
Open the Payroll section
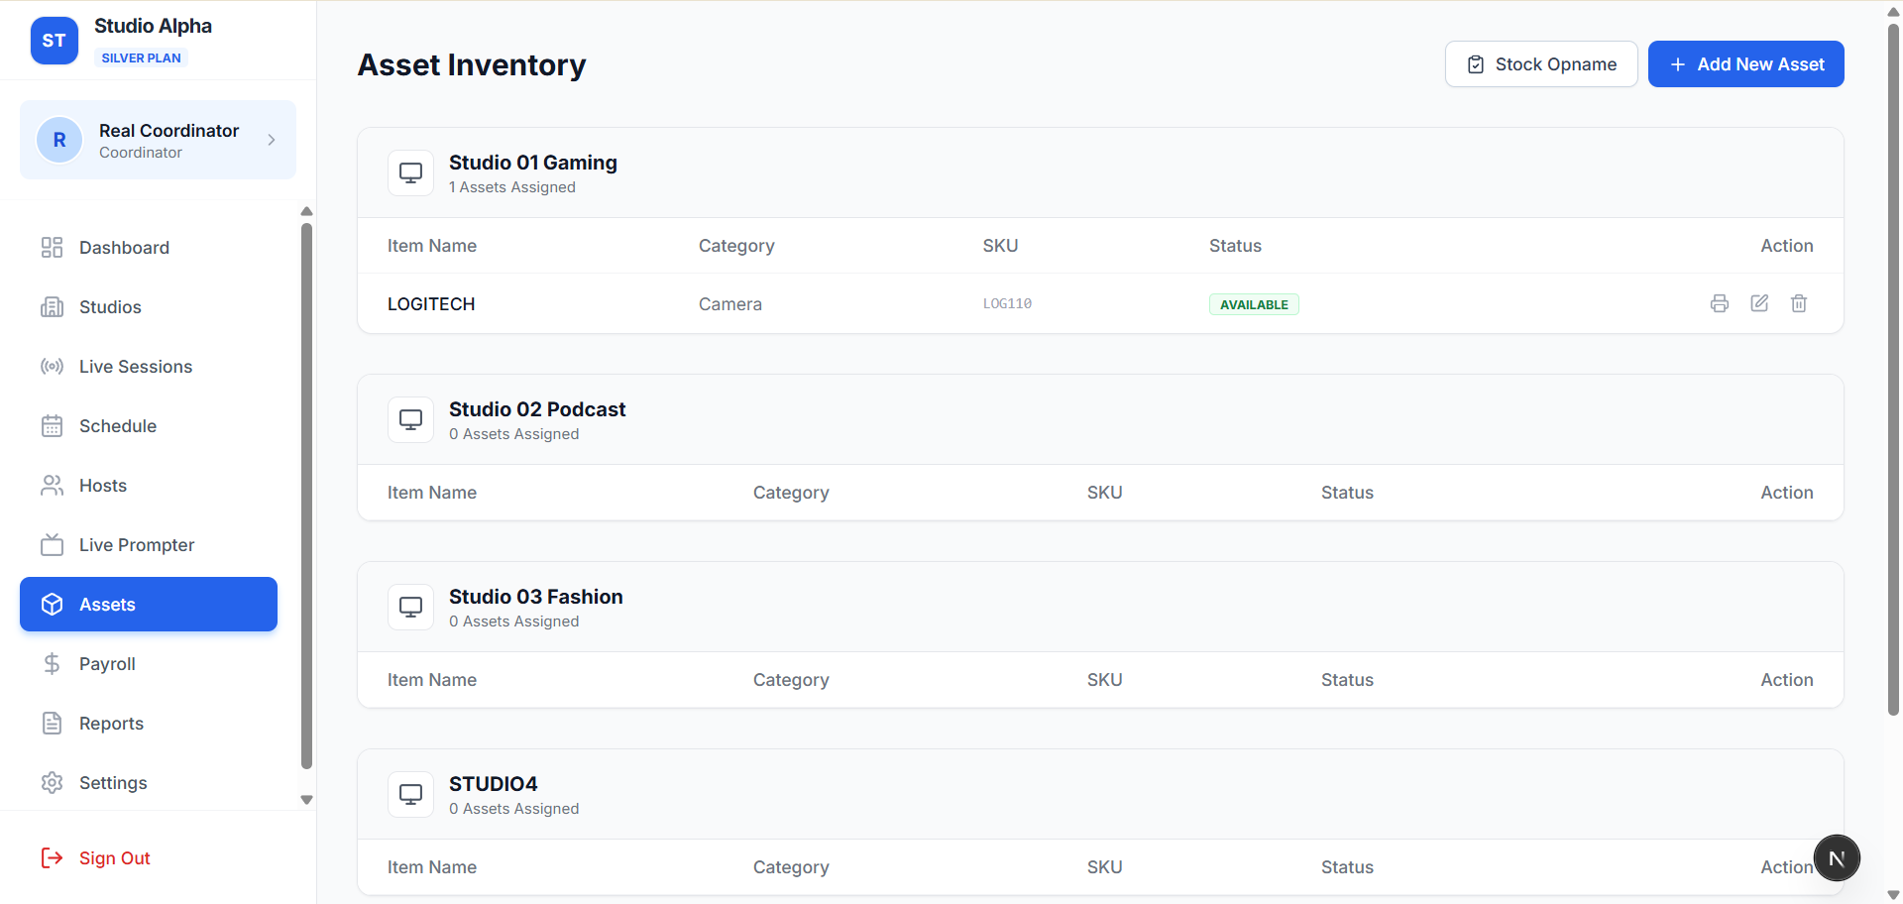[107, 664]
